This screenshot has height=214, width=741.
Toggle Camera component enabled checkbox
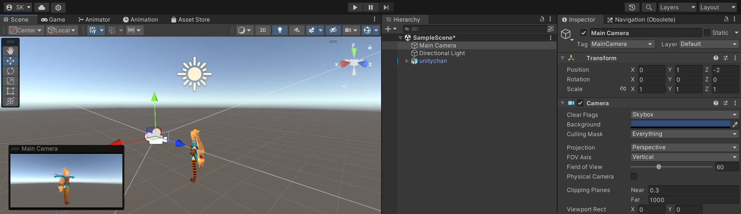coord(580,103)
